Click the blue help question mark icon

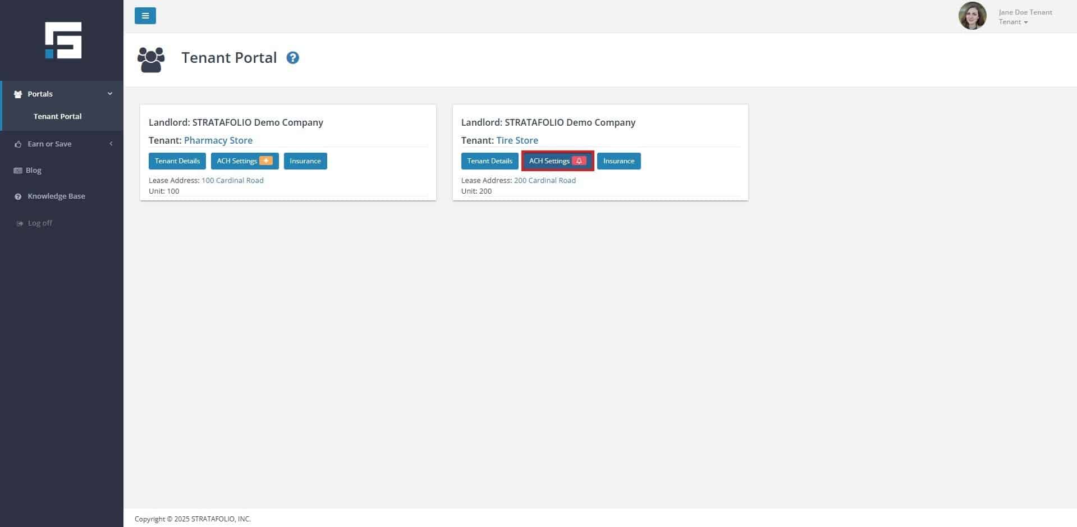pos(292,58)
